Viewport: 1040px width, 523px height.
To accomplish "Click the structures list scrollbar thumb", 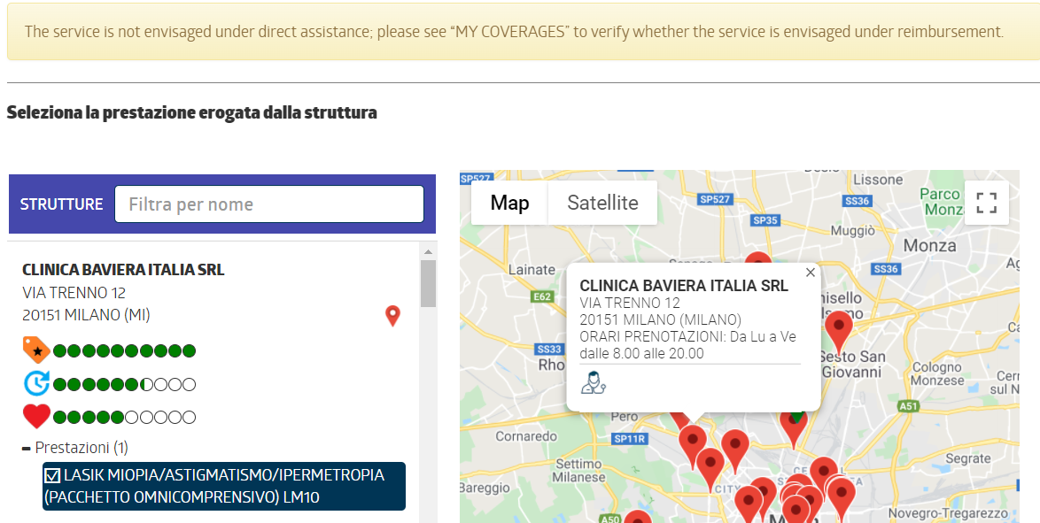I will (428, 283).
